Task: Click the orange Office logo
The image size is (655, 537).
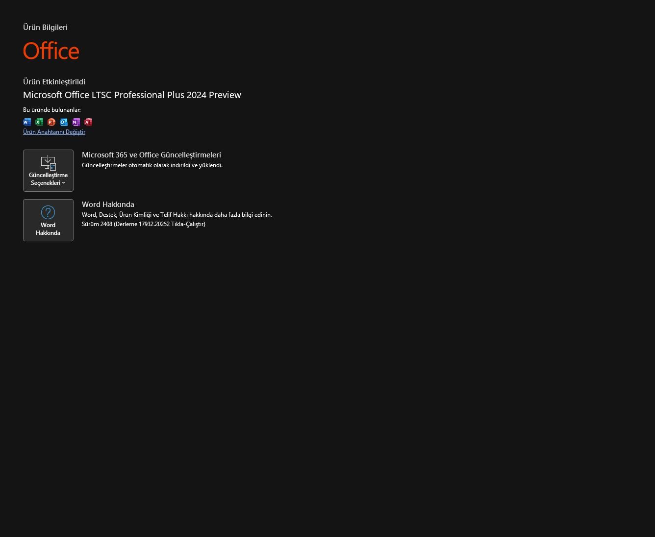Action: [x=51, y=51]
